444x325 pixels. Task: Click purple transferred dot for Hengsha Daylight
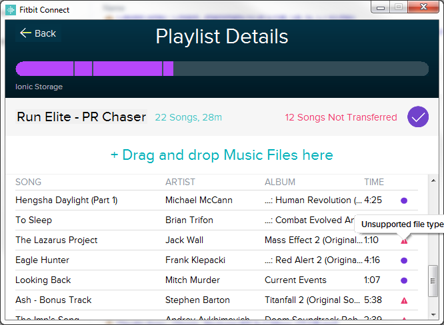point(404,200)
